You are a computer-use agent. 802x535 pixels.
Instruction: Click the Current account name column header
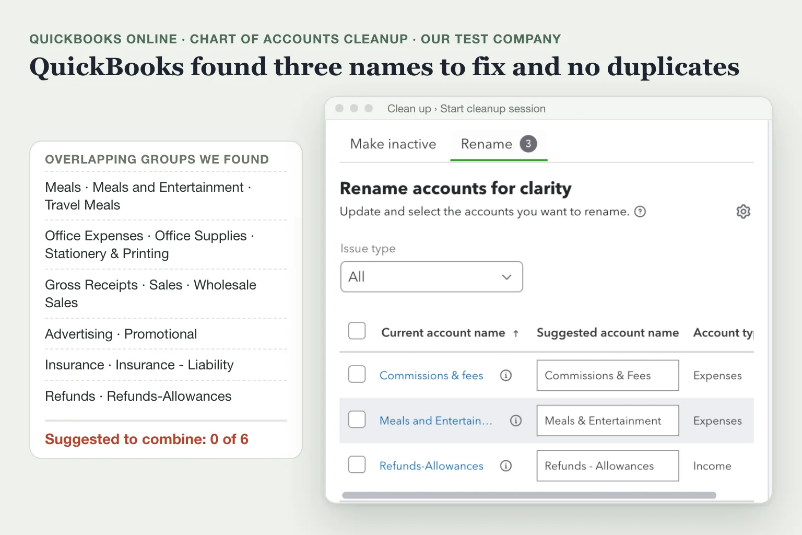click(x=443, y=333)
